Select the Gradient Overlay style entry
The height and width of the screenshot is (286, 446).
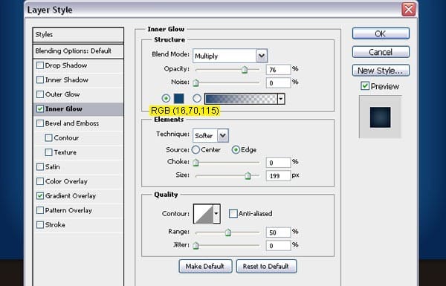(x=78, y=196)
